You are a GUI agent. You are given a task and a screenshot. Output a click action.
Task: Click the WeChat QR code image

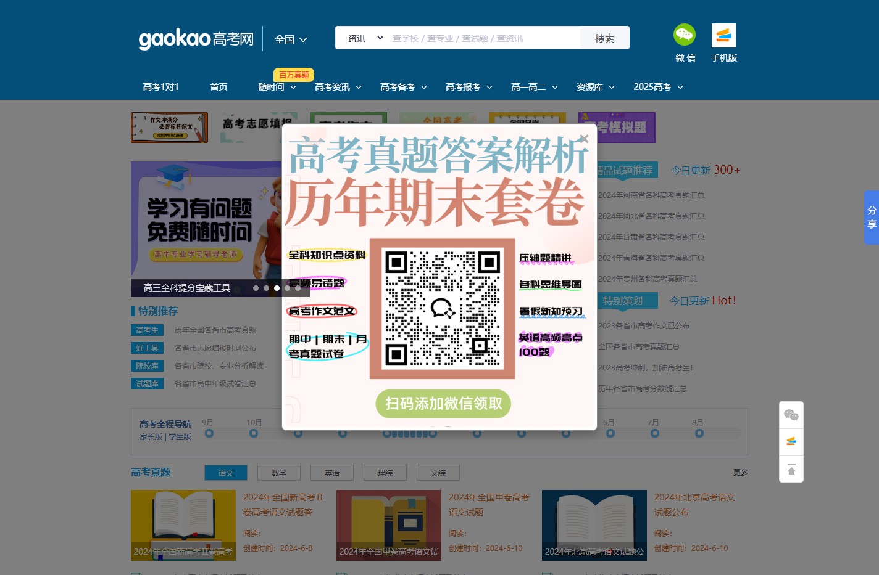pos(442,308)
